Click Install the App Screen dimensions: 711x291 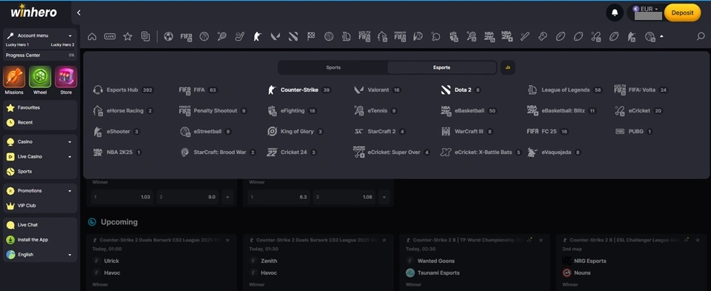(40, 240)
